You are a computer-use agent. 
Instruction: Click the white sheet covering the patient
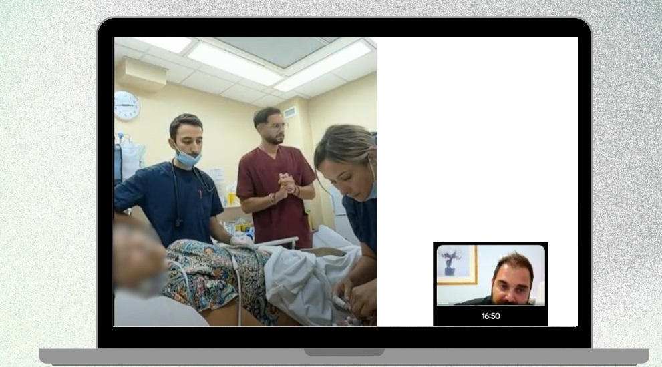coord(301,280)
